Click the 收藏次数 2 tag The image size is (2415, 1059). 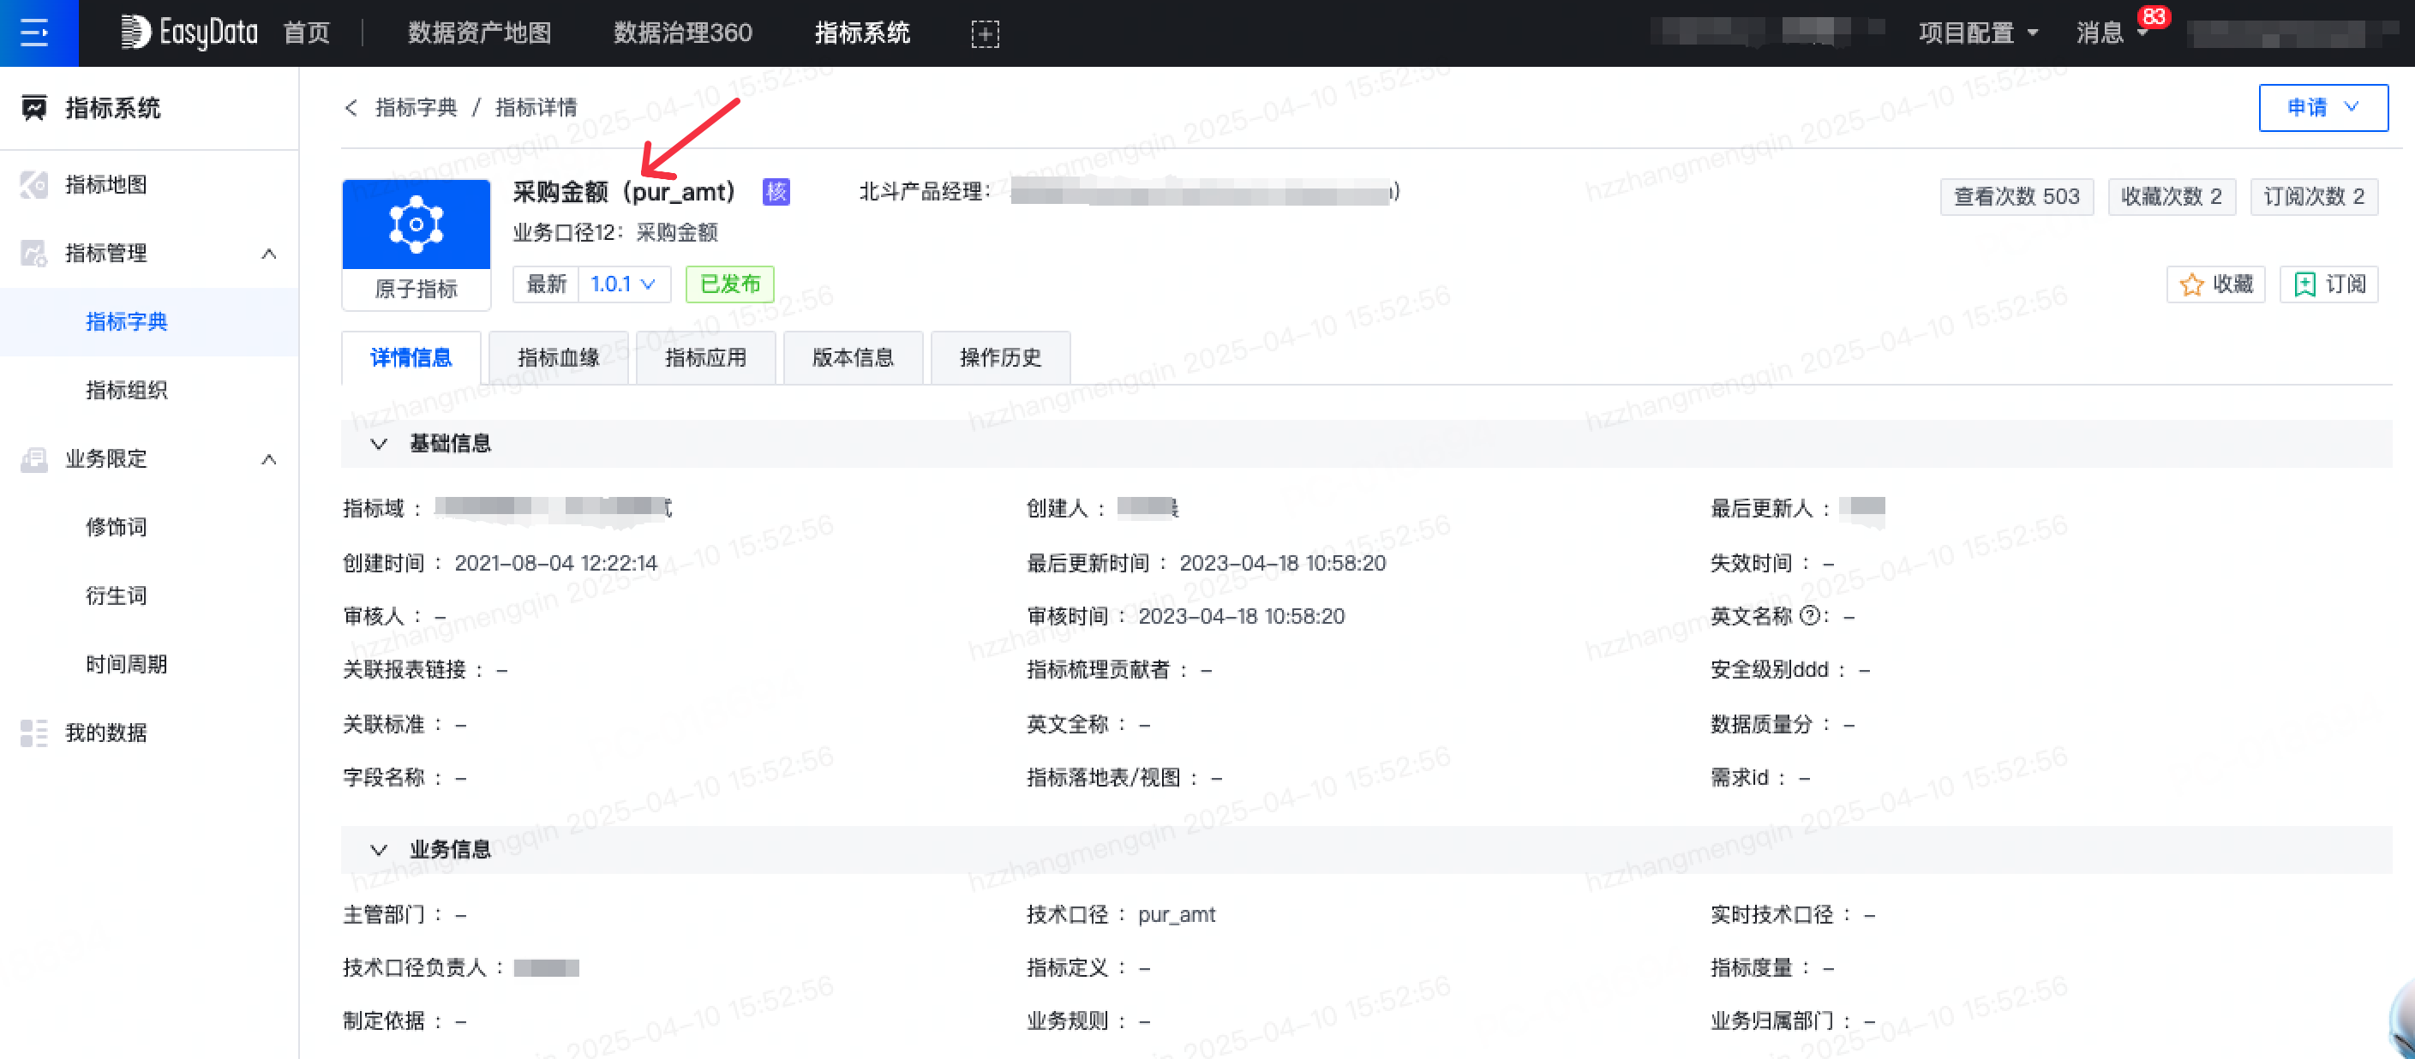[x=2172, y=197]
